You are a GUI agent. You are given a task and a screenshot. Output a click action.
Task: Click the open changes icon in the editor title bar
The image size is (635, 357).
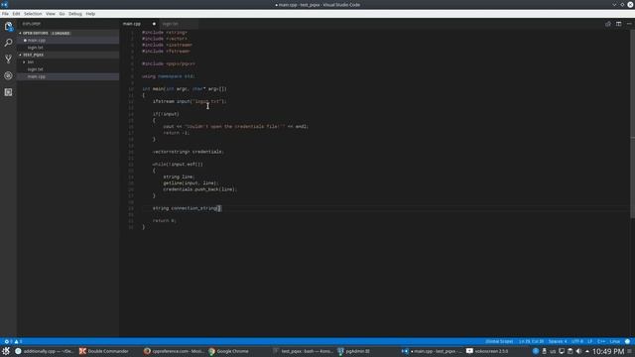click(608, 24)
